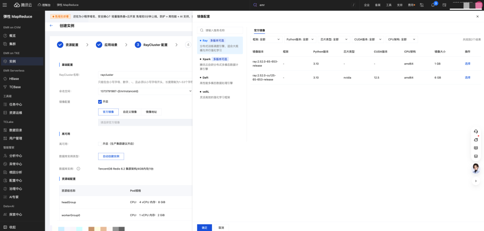The height and width of the screenshot is (231, 484).
Task: Toggle 镜像配置 开启 checkbox
Action: [x=99, y=102]
